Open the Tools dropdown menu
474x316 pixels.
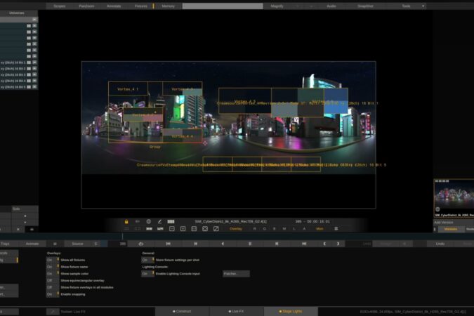point(409,6)
